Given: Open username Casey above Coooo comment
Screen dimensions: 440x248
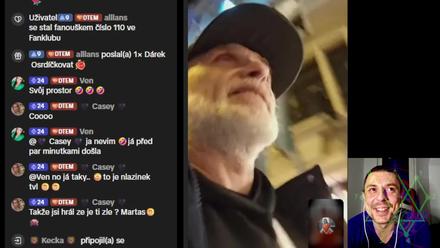Looking at the screenshot, I should tap(103, 106).
